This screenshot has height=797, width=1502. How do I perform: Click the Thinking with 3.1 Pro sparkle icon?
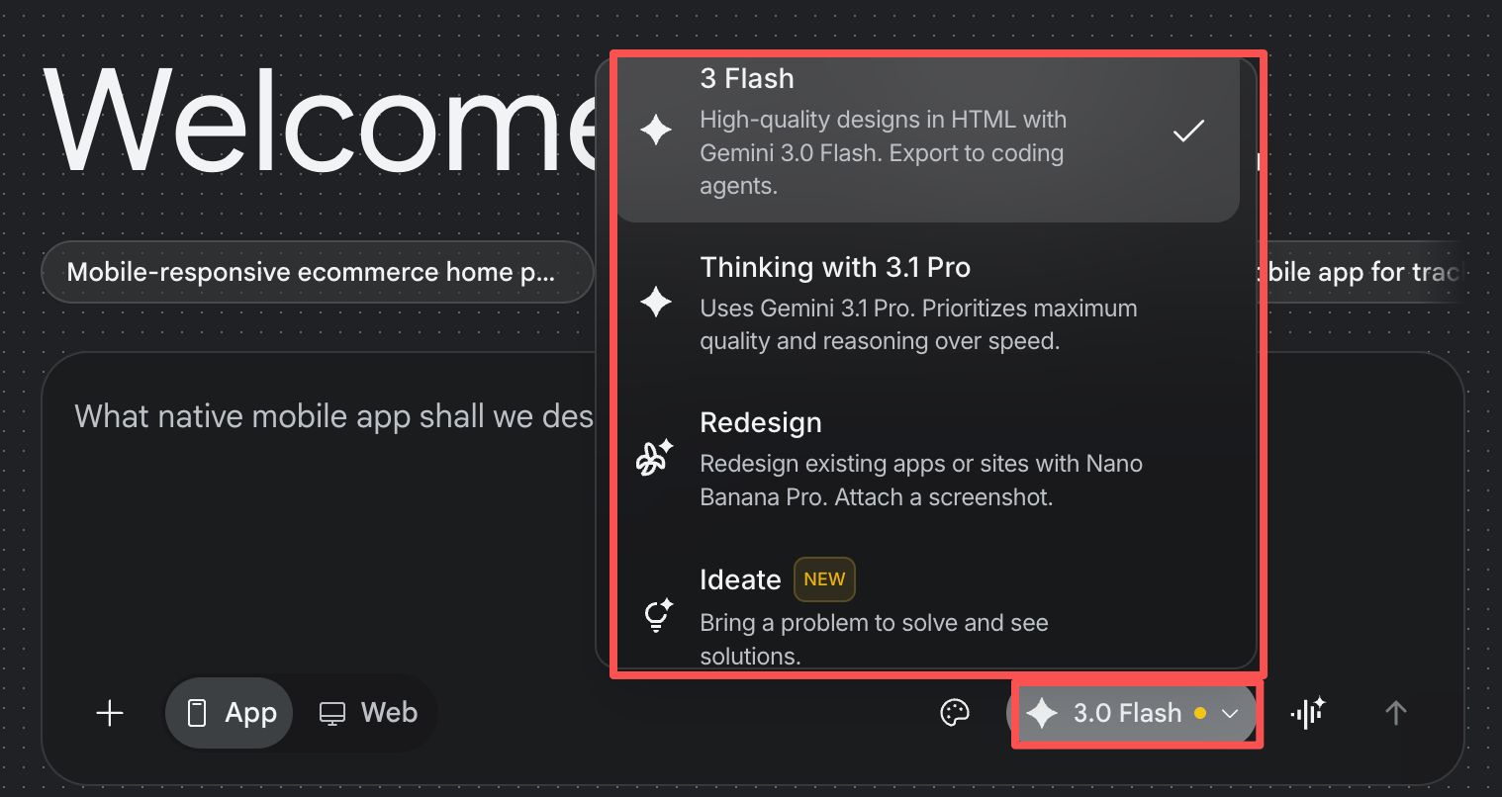656,302
